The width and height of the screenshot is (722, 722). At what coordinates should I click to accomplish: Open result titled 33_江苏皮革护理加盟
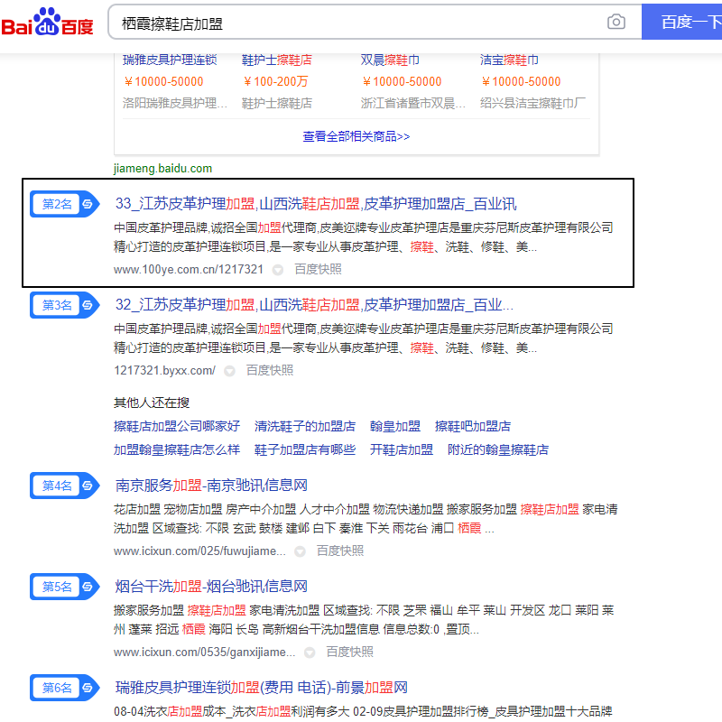click(316, 204)
